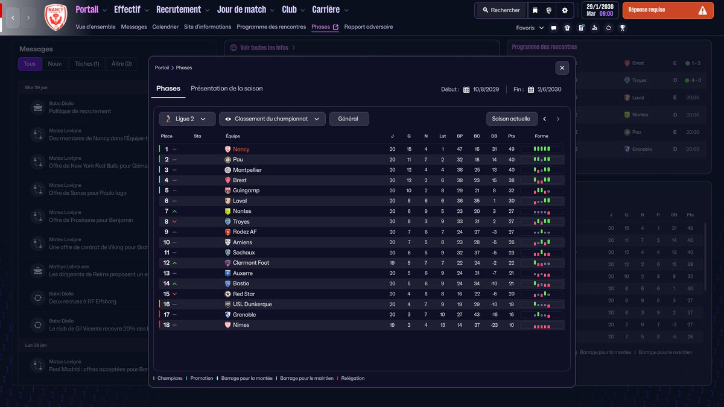
Task: Open the shirt squad shortcut icon
Action: coord(567,28)
